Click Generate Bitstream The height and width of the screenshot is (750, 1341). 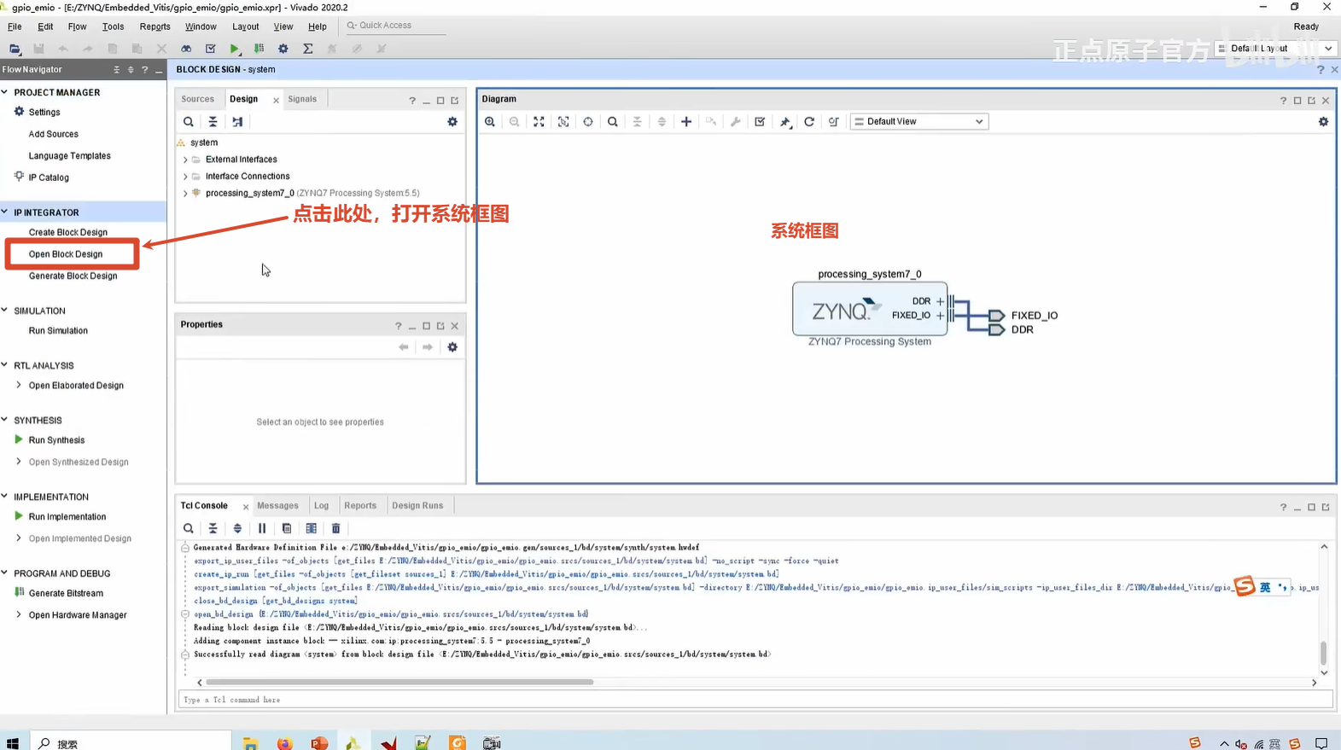point(66,594)
